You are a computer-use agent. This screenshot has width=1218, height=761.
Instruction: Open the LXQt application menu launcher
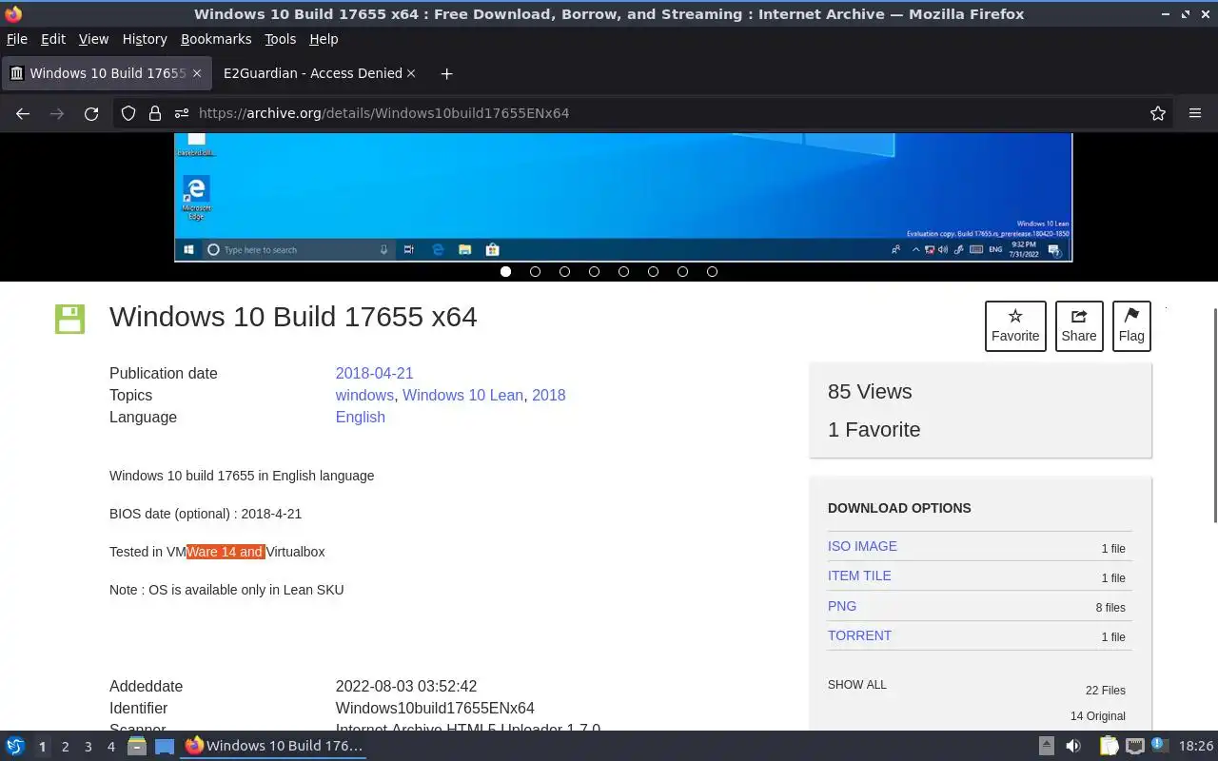[15, 746]
